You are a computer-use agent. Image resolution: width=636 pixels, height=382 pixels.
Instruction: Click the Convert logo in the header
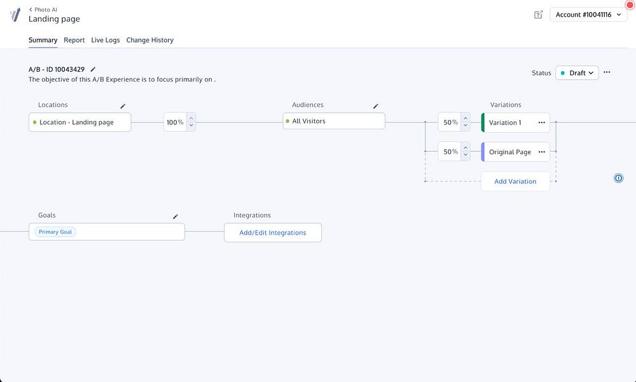(x=15, y=15)
